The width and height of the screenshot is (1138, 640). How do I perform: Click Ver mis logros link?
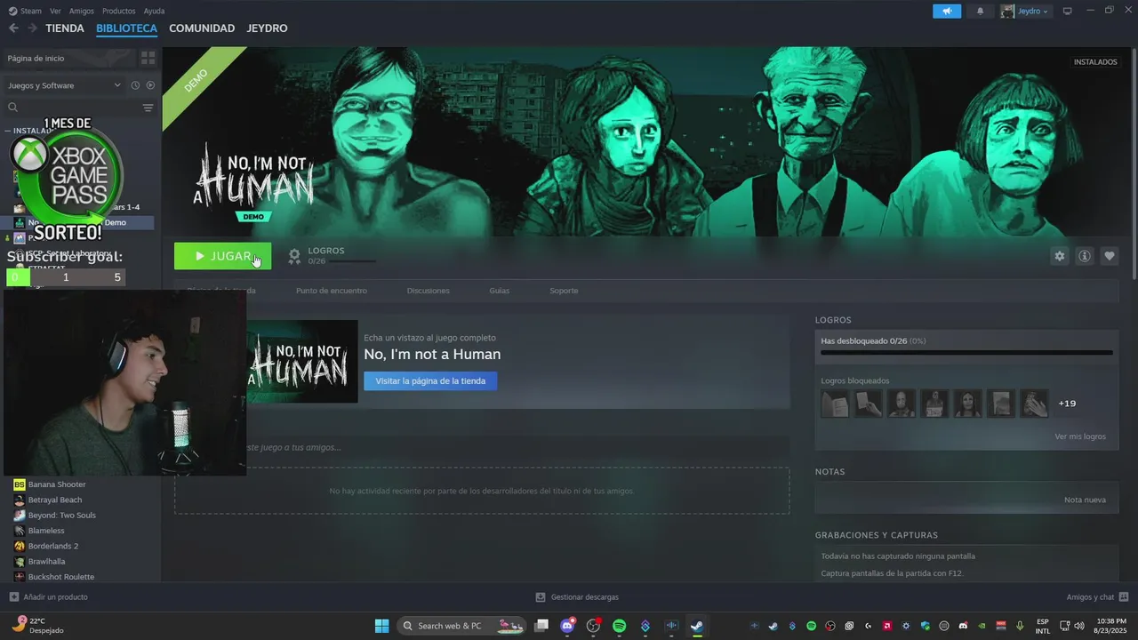[1080, 436]
